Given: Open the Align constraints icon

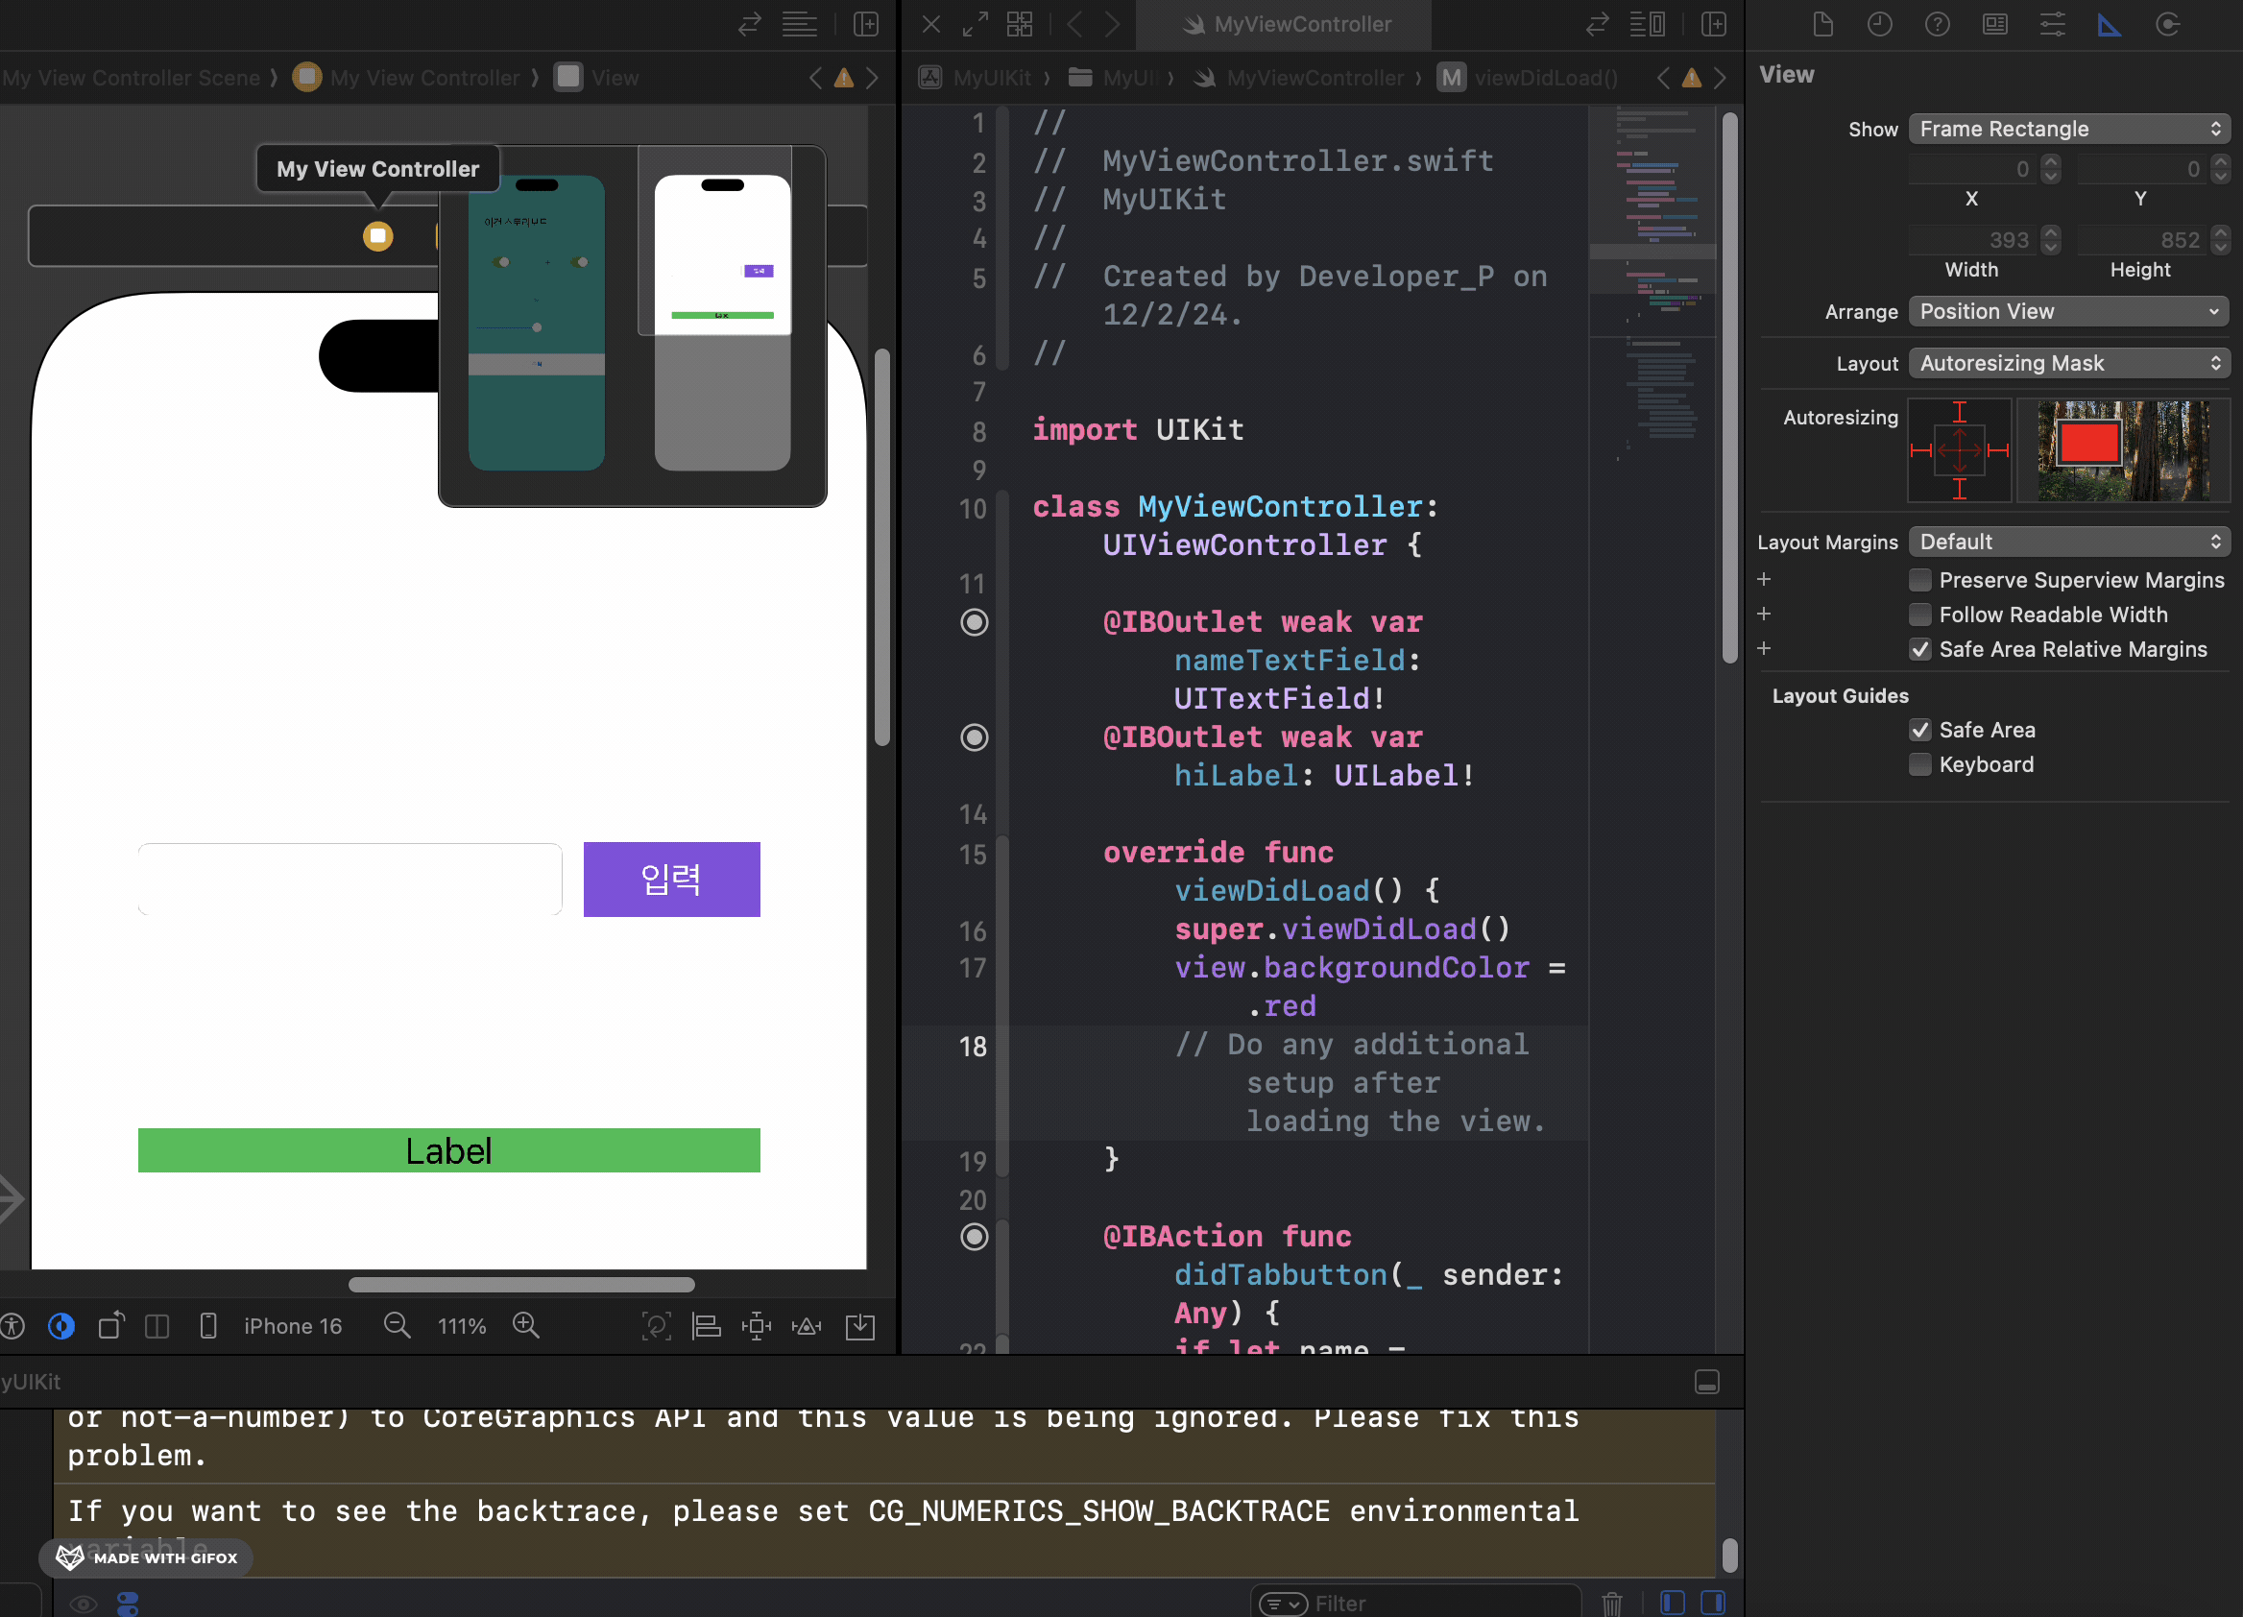Looking at the screenshot, I should coord(706,1325).
